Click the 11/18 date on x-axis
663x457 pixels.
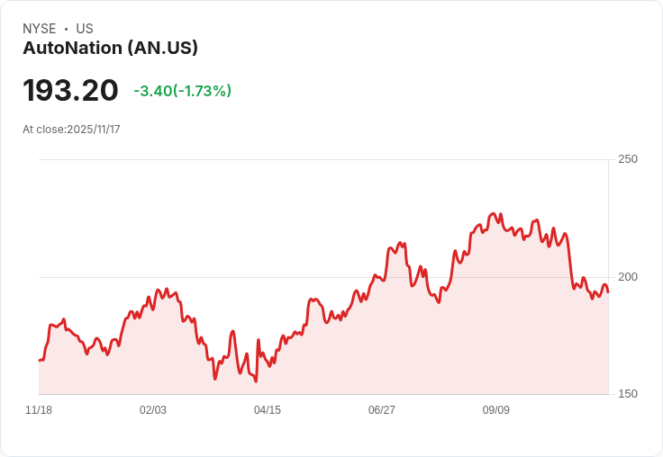39,410
